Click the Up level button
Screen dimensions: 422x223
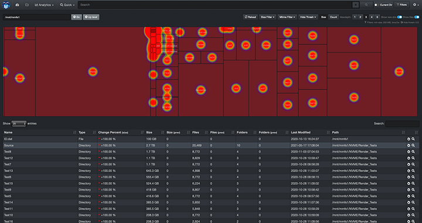(91, 17)
